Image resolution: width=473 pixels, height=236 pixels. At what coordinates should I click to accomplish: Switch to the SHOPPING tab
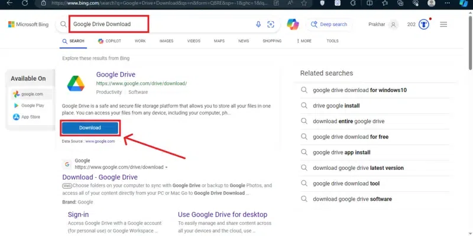pos(272,41)
